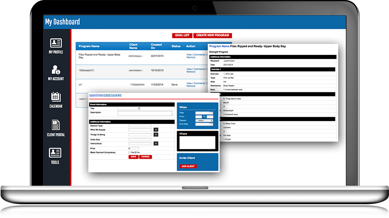Open the Calendar sidebar icon
This screenshot has height=218, width=389.
click(55, 100)
